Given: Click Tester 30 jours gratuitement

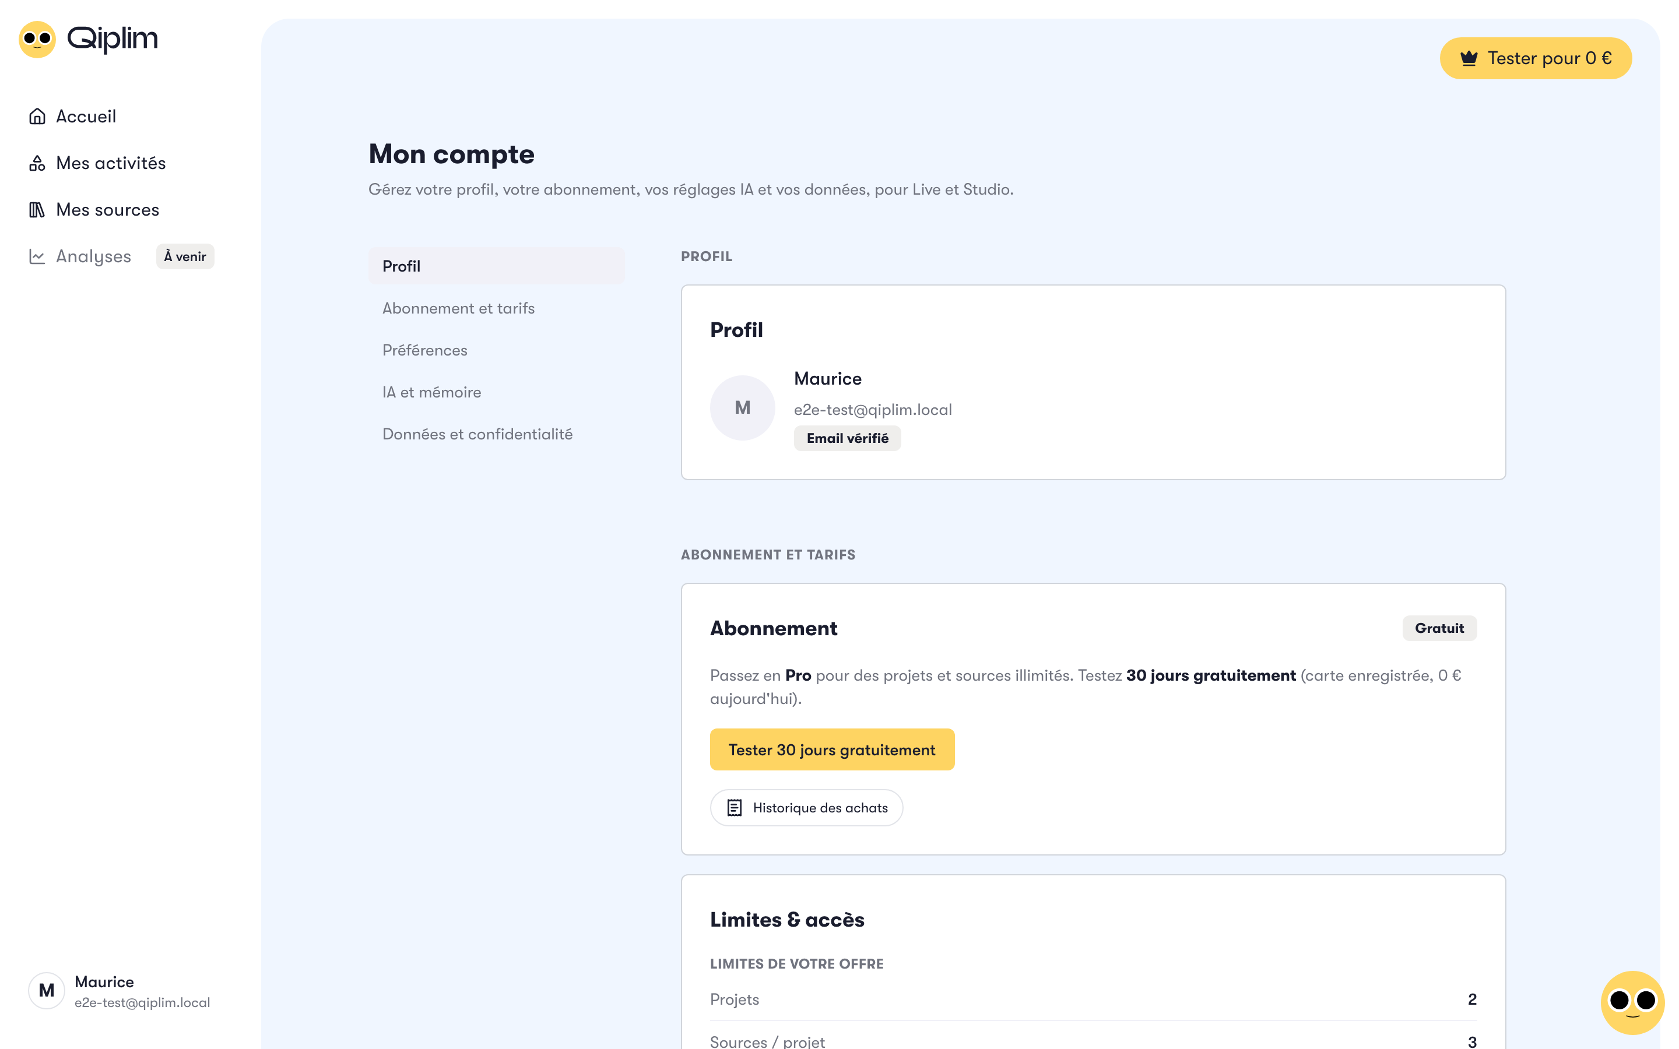Looking at the screenshot, I should click(x=832, y=749).
